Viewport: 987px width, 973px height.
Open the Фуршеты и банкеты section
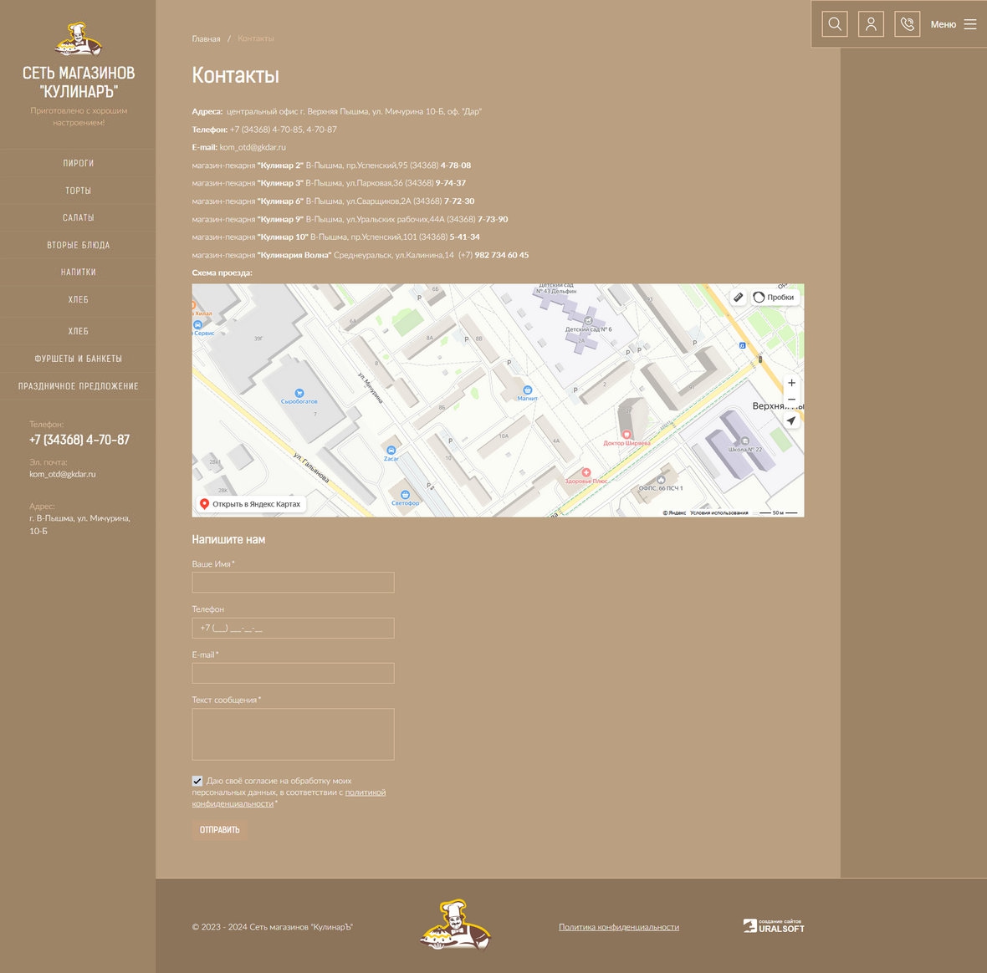coord(78,359)
